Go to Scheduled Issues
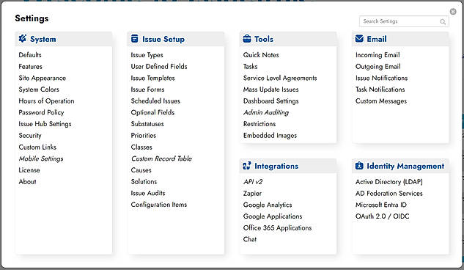464x270 pixels. coord(155,101)
